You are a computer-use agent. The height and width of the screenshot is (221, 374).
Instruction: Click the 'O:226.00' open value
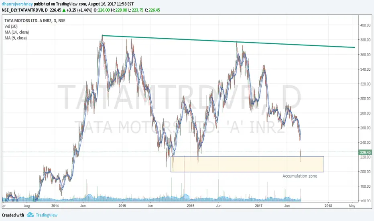coord(102,10)
